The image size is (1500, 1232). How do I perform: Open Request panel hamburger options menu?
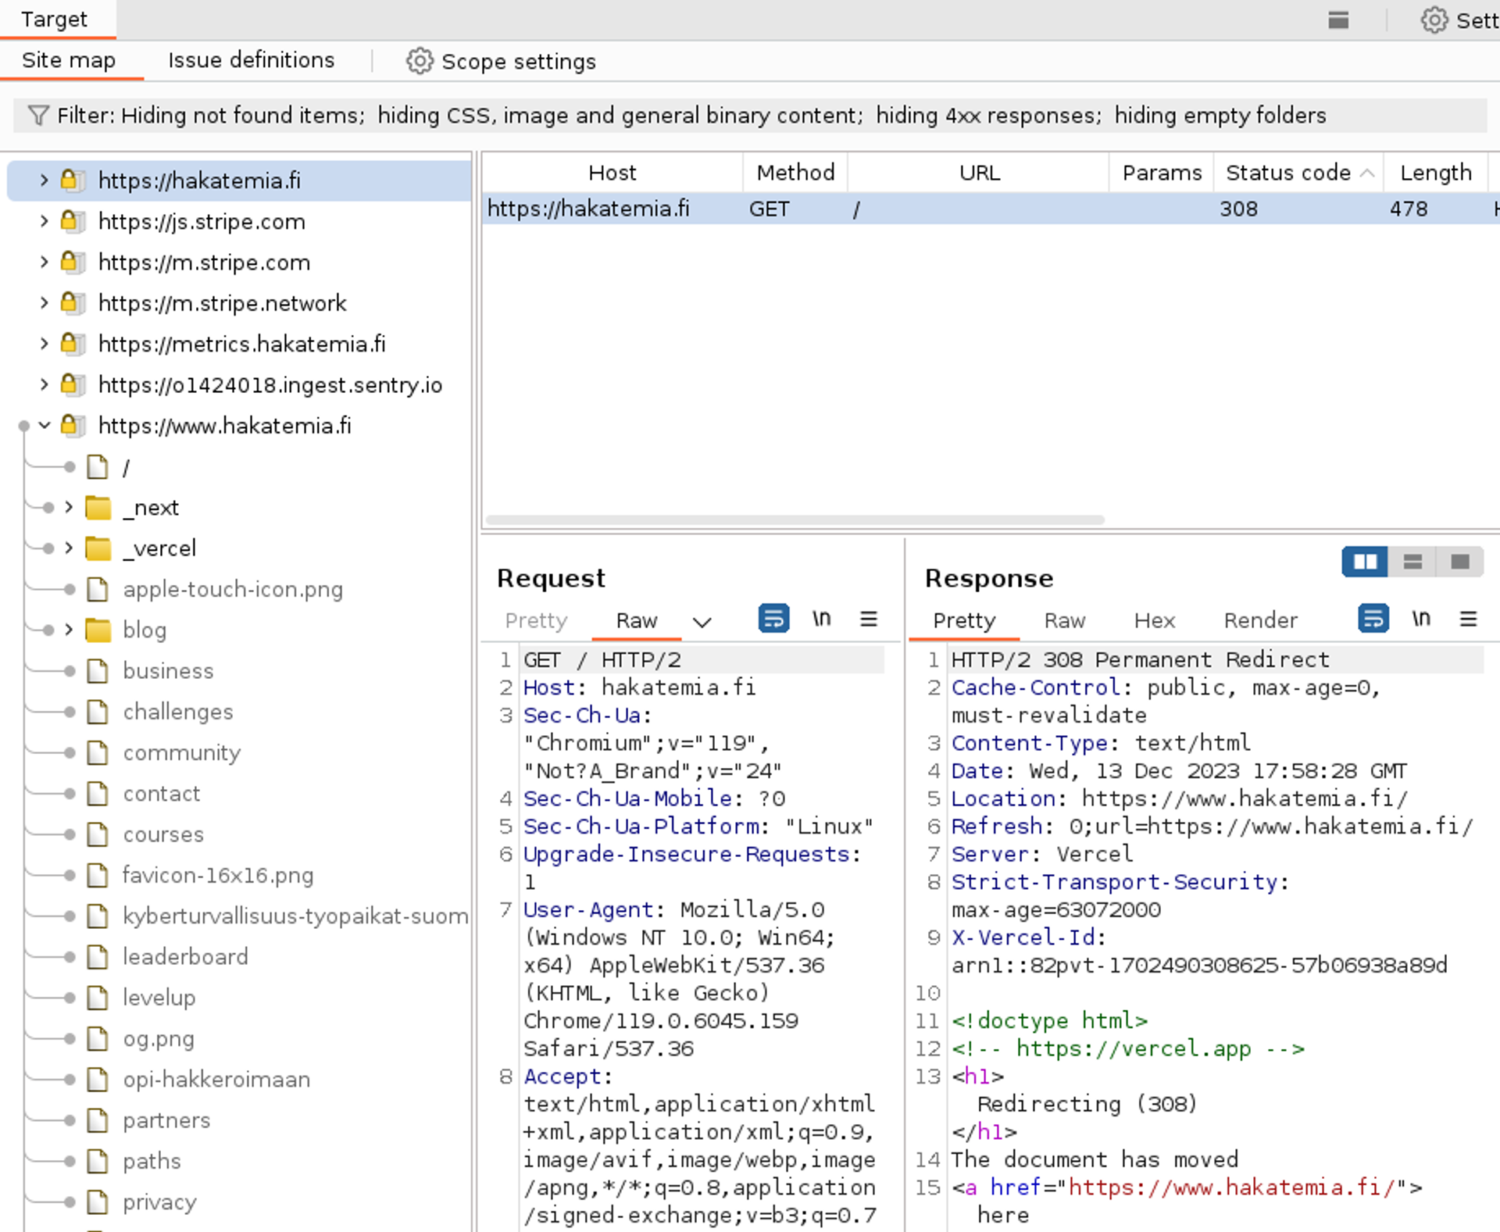869,619
